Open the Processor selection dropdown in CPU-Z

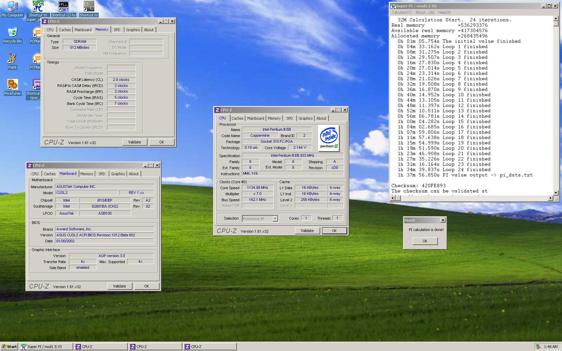pyautogui.click(x=275, y=219)
